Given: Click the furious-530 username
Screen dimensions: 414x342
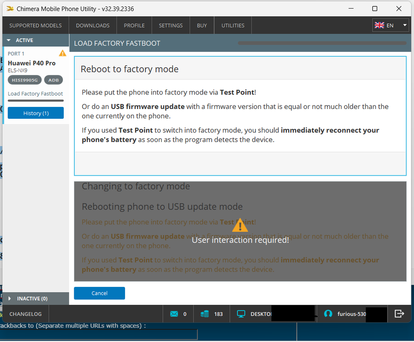Looking at the screenshot, I should coord(351,314).
